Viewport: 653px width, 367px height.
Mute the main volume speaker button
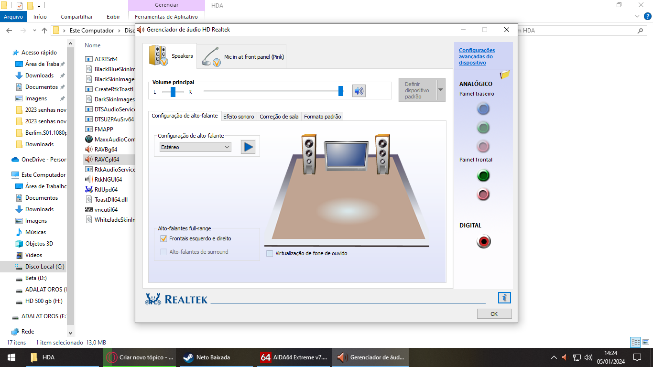pyautogui.click(x=359, y=91)
